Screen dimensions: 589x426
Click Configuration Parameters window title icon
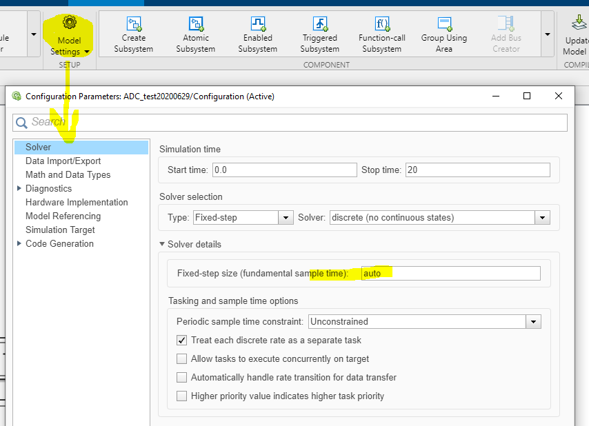(17, 96)
